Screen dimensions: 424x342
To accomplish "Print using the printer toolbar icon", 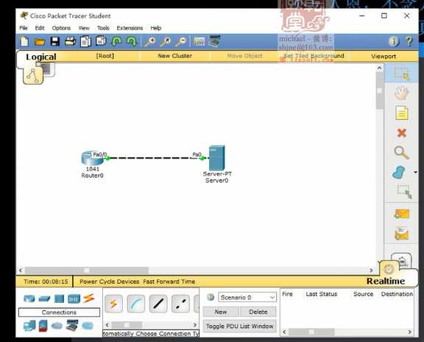I will click(x=71, y=41).
